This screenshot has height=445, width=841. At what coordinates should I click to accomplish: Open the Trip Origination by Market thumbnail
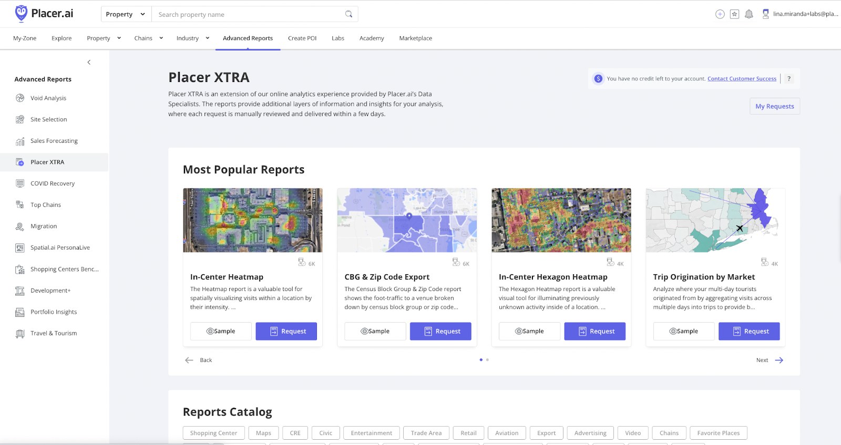pos(715,220)
